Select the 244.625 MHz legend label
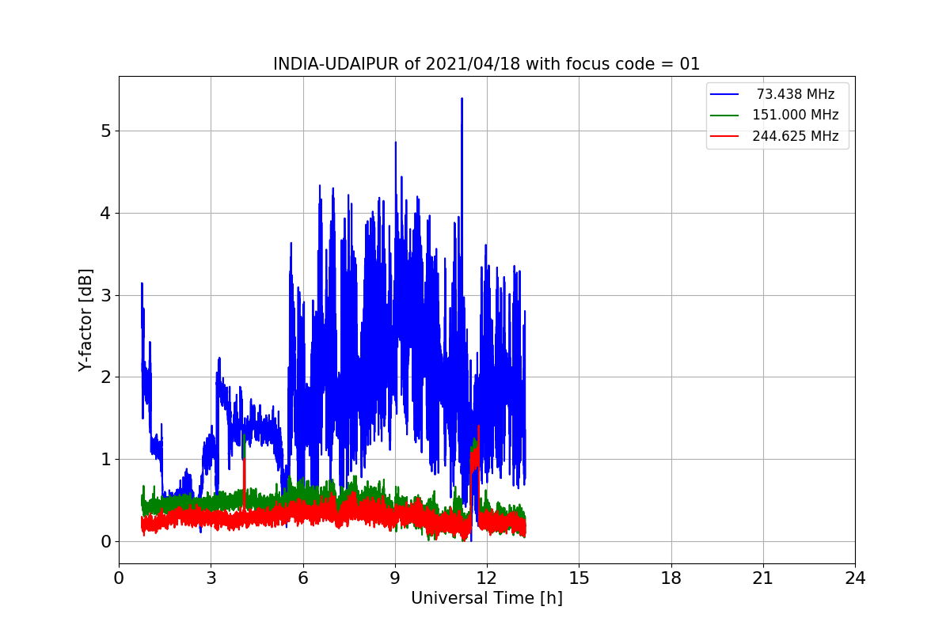950x633 pixels. pos(796,136)
